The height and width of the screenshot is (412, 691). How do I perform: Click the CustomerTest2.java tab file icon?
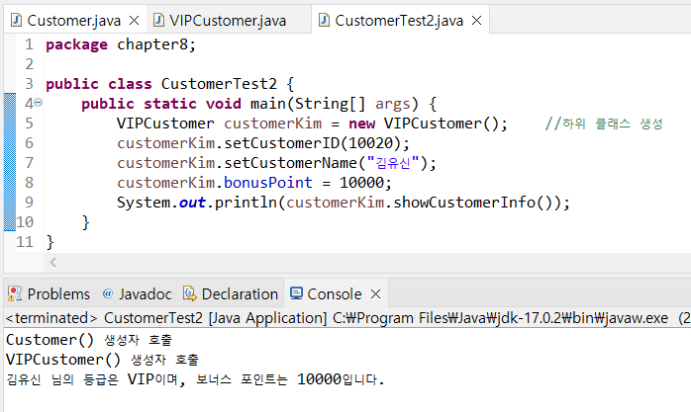coord(324,20)
